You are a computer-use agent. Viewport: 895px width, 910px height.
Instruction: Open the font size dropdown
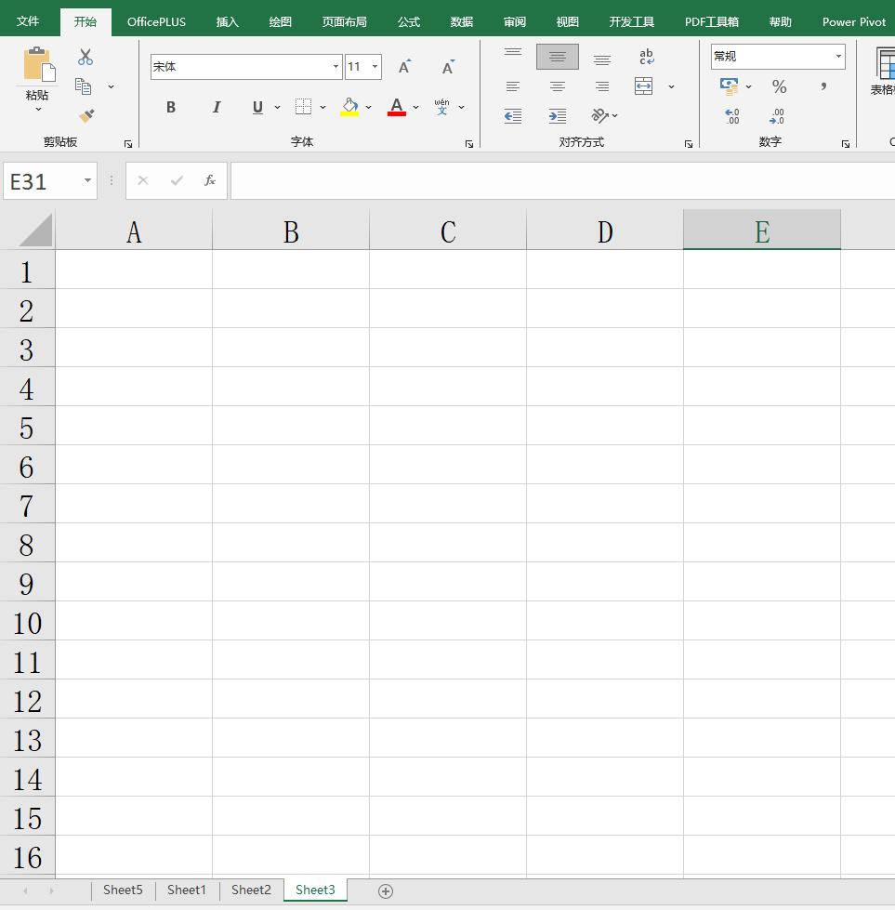click(375, 67)
